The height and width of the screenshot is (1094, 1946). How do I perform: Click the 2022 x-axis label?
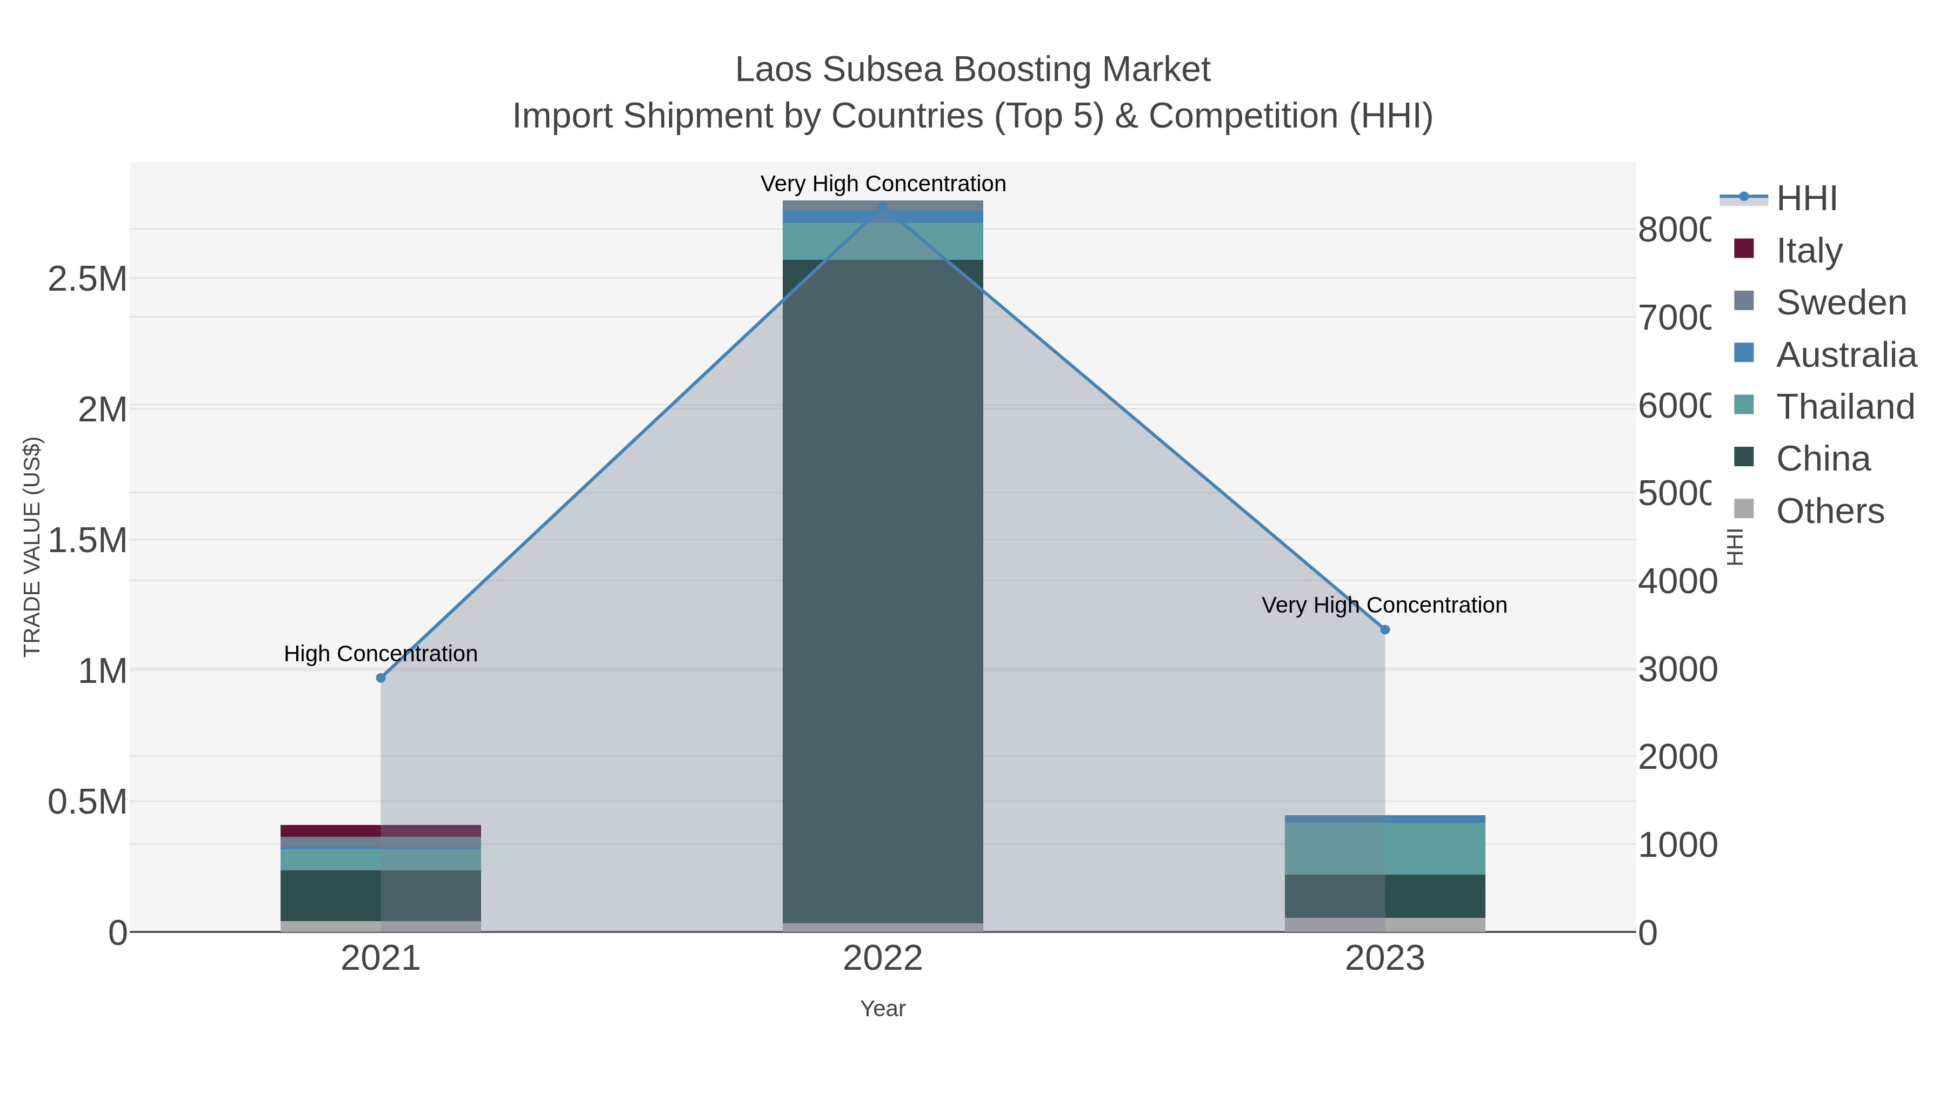(882, 959)
